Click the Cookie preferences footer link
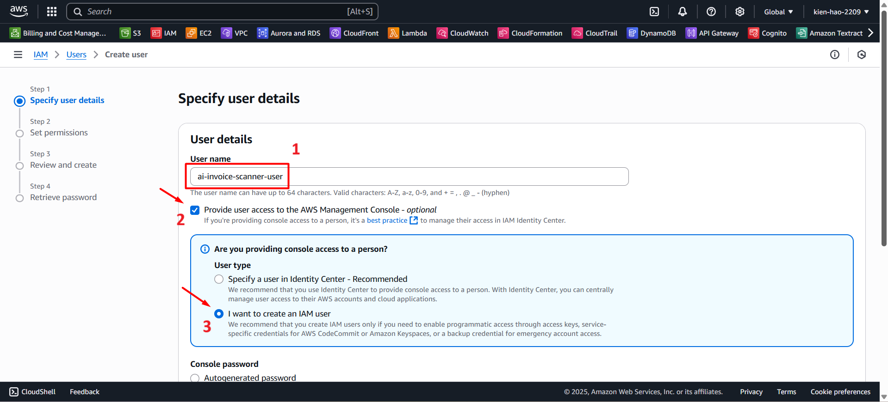The height and width of the screenshot is (402, 888). coord(840,392)
